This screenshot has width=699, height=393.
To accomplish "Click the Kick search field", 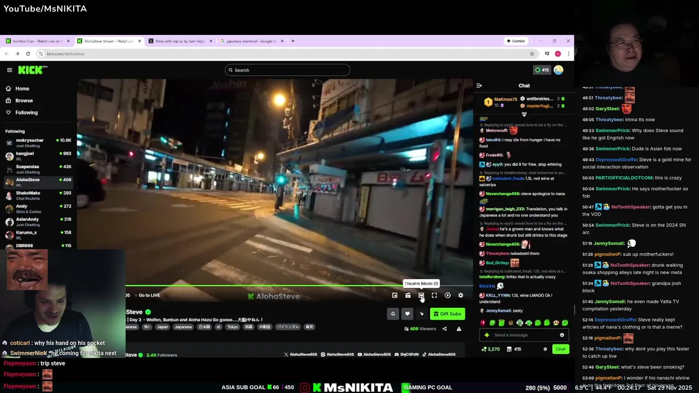I will pos(287,70).
